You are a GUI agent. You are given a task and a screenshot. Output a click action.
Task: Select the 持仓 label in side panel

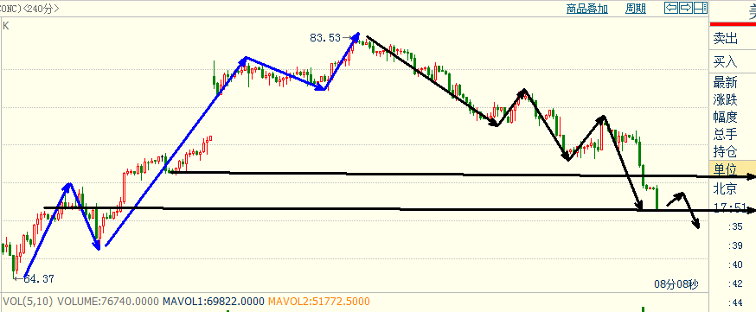[x=726, y=151]
